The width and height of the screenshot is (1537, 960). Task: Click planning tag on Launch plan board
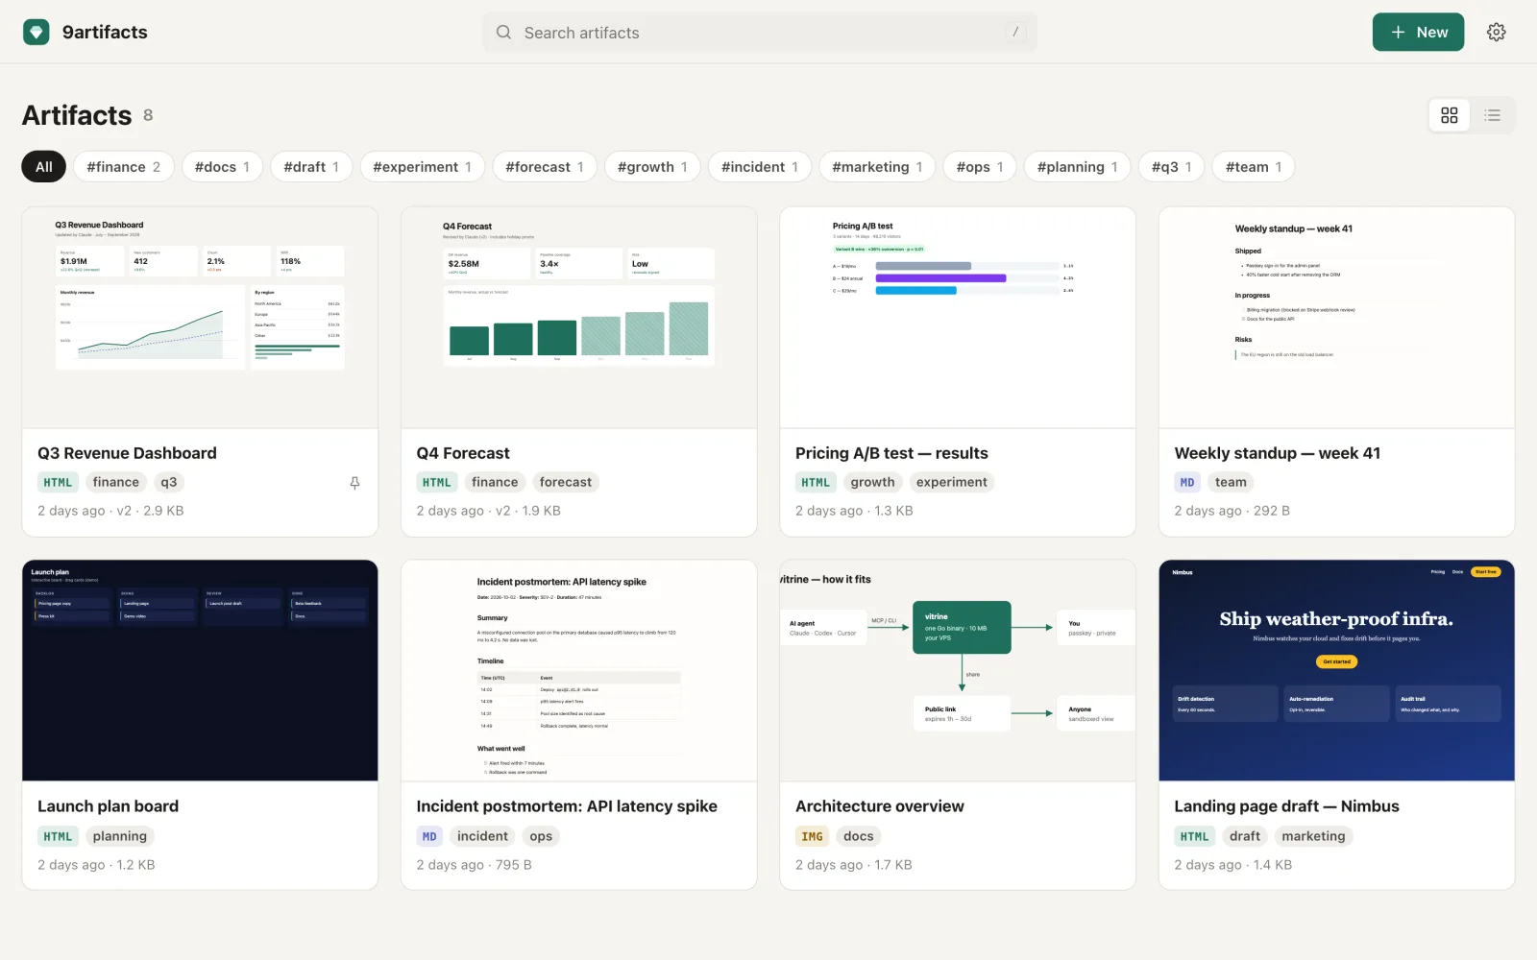click(x=120, y=836)
